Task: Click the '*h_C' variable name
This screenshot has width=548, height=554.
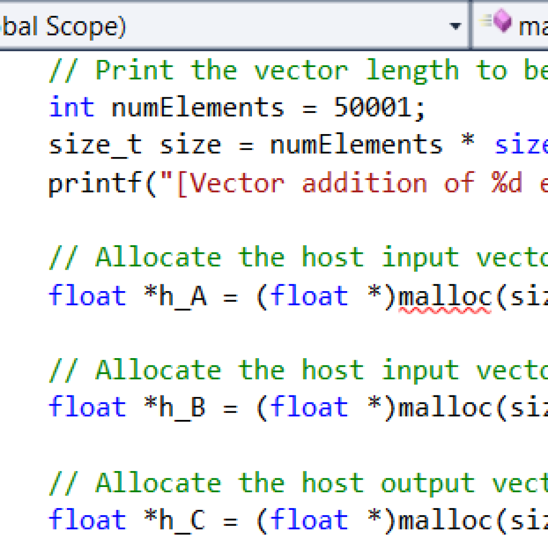Action: click(x=175, y=520)
